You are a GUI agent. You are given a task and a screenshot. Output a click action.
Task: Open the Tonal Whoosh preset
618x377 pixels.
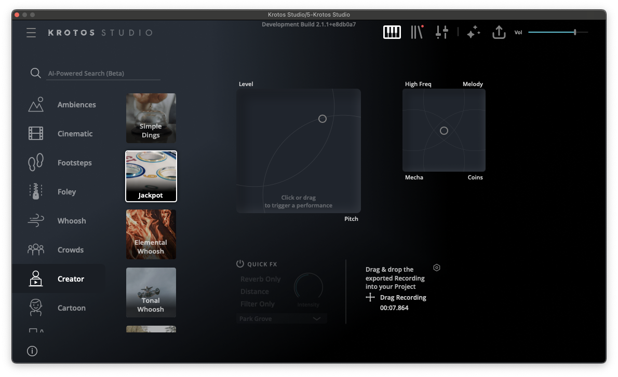pyautogui.click(x=151, y=292)
